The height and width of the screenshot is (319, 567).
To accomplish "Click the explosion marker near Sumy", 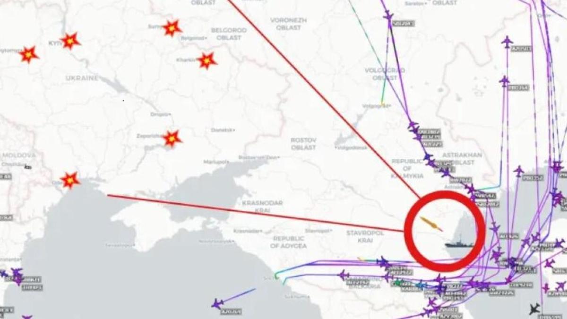I will coord(172,28).
